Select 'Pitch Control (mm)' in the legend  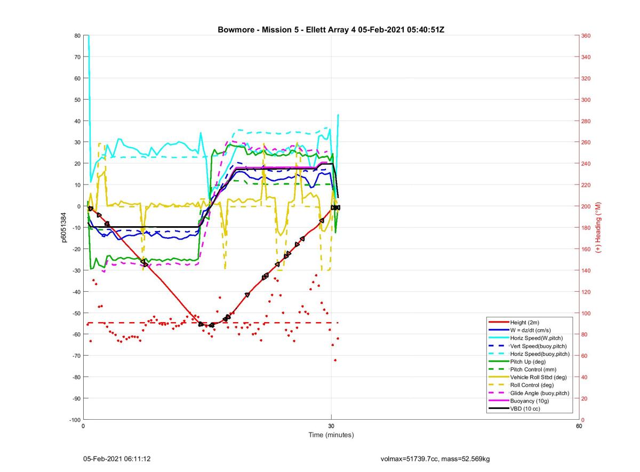533,370
